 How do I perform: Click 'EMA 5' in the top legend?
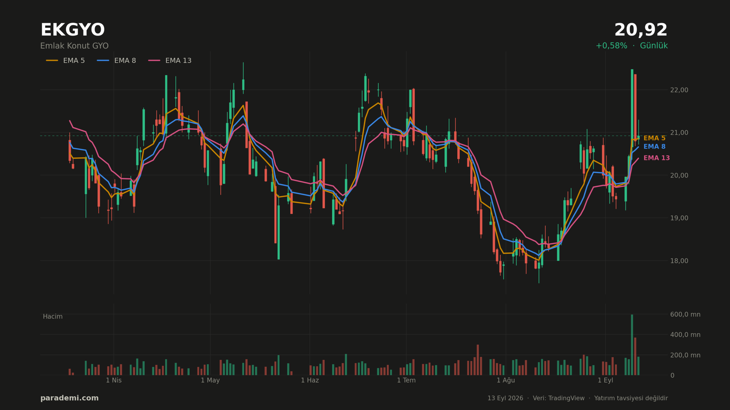click(x=74, y=61)
